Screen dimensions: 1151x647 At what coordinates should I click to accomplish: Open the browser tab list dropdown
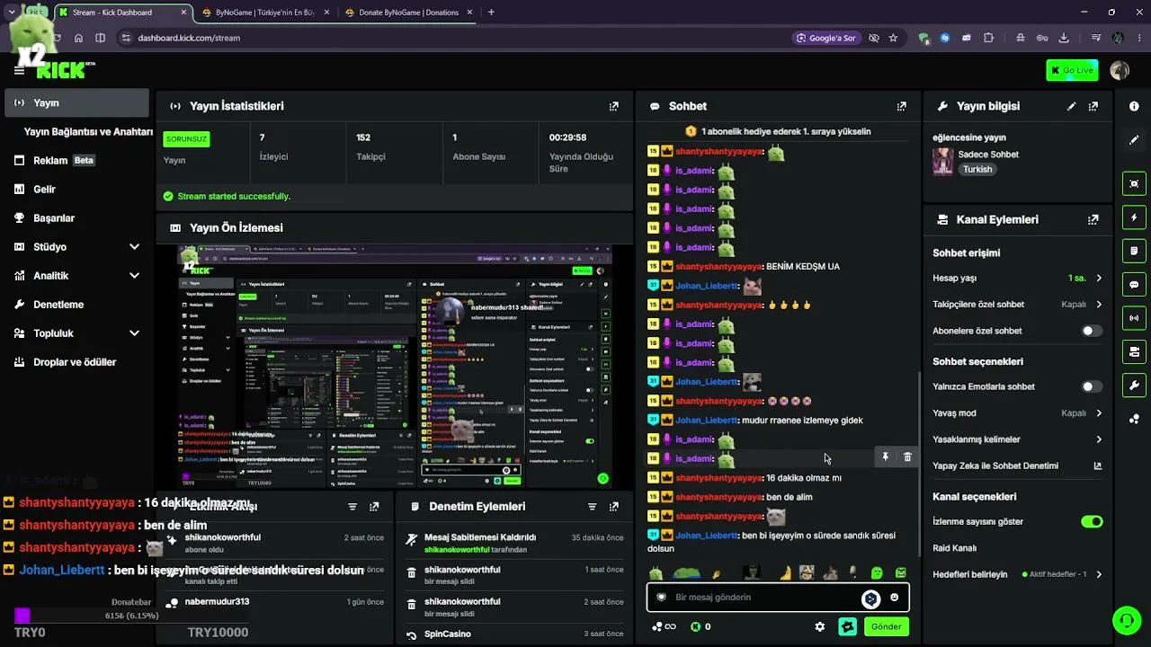click(x=12, y=13)
